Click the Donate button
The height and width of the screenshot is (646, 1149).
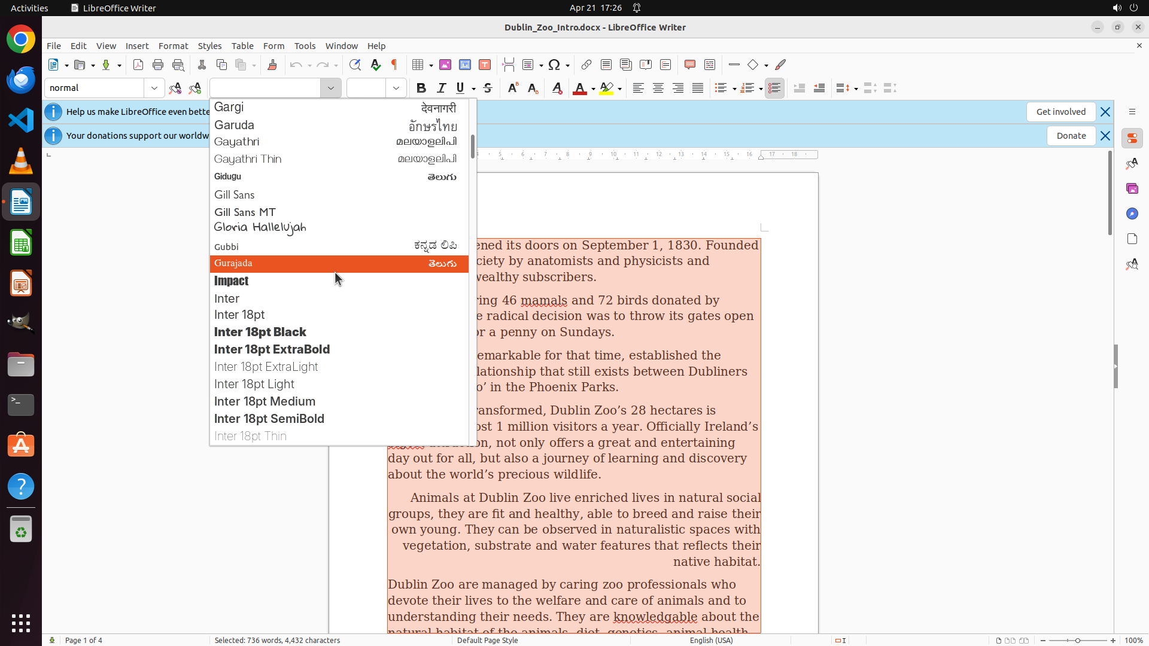1071,136
